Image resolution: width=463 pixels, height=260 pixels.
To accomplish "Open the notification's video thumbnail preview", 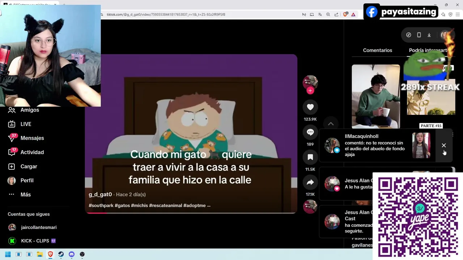I will pos(421,146).
